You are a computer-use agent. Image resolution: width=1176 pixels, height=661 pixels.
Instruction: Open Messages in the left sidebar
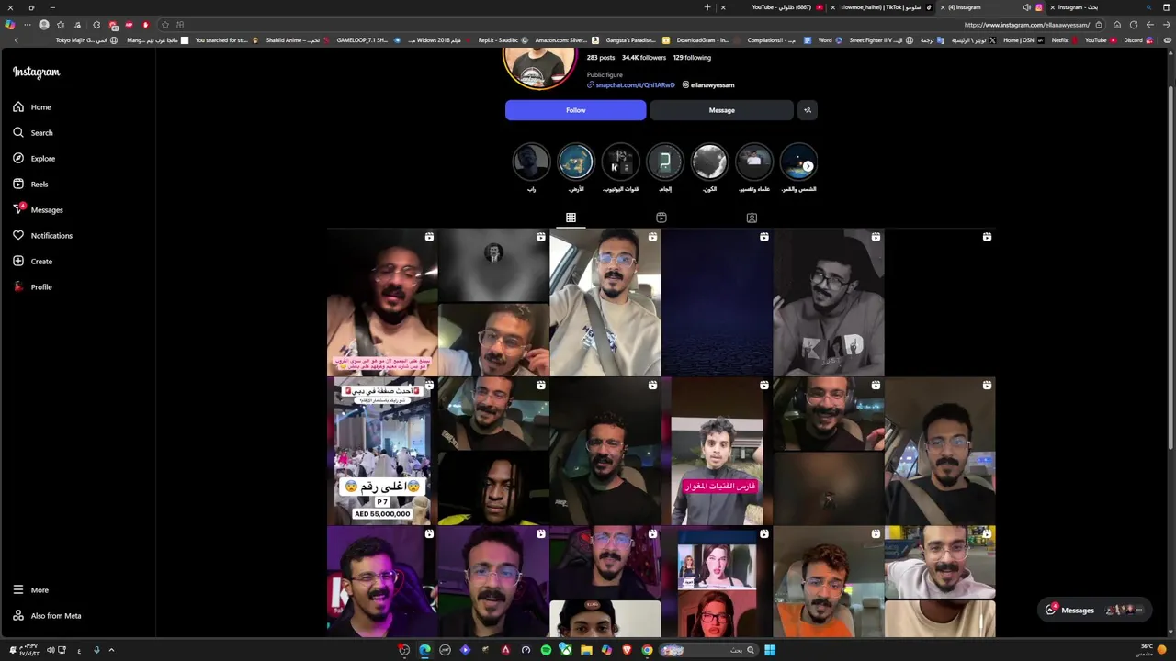coord(38,210)
